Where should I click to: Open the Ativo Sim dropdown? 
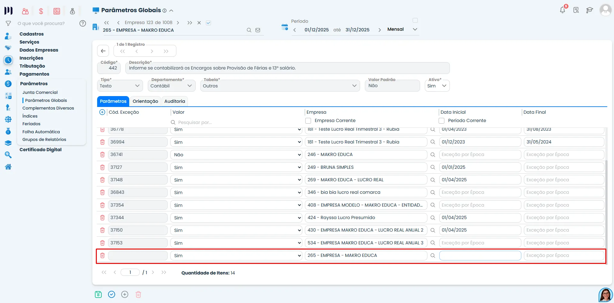pyautogui.click(x=437, y=86)
